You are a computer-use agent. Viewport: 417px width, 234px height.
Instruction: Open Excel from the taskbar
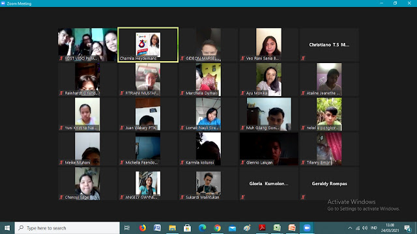(x=277, y=228)
